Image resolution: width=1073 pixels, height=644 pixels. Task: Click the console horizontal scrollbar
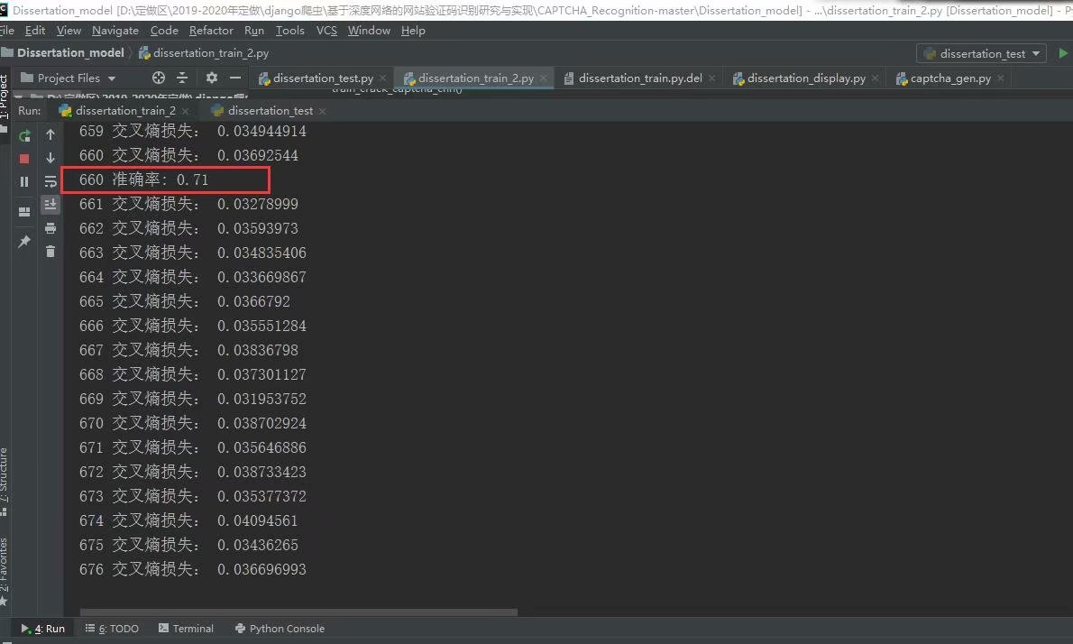click(x=298, y=612)
